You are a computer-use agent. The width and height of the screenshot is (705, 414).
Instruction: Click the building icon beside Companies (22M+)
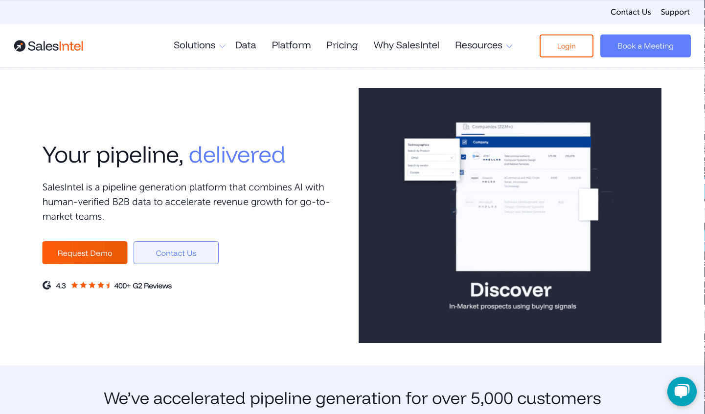pos(466,127)
